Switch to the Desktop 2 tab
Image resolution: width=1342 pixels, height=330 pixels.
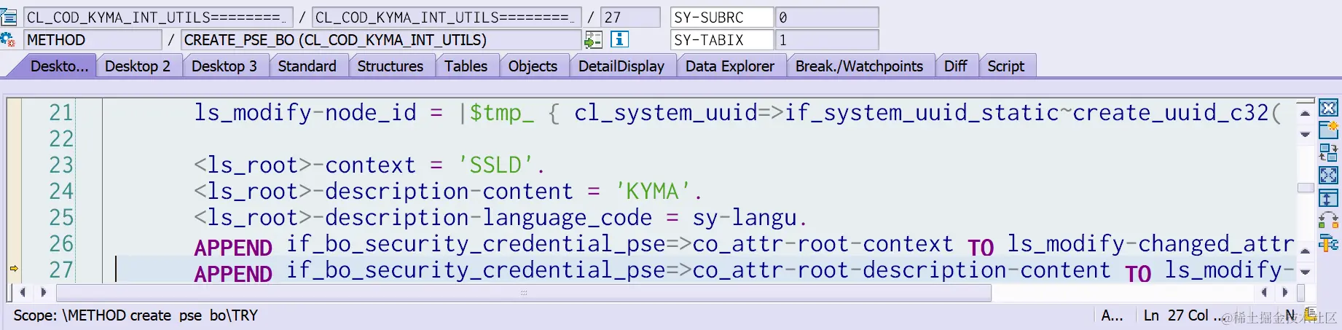point(137,66)
